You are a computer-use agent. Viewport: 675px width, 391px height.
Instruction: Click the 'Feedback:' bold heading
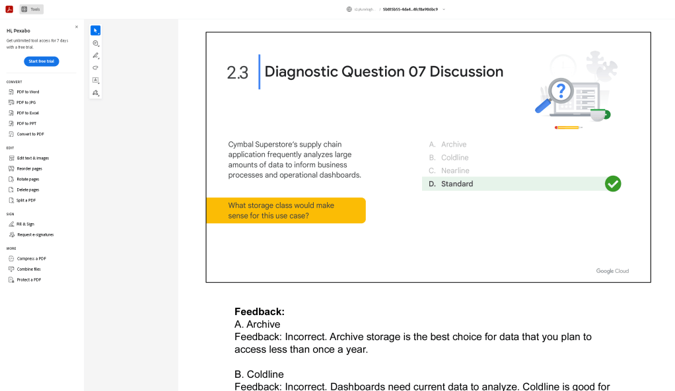pyautogui.click(x=260, y=312)
